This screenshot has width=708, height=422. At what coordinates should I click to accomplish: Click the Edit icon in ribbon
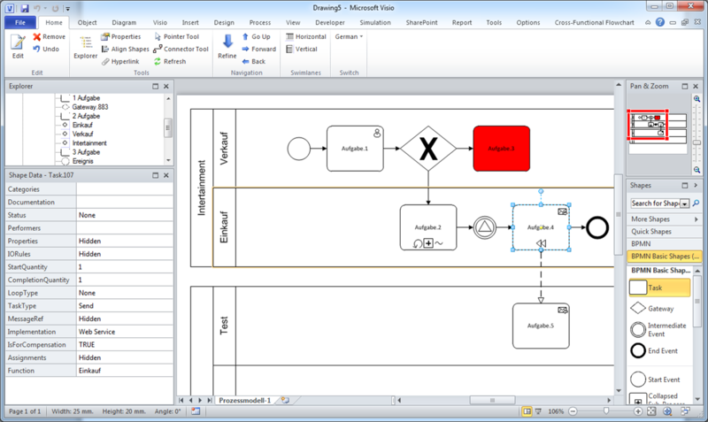[18, 42]
